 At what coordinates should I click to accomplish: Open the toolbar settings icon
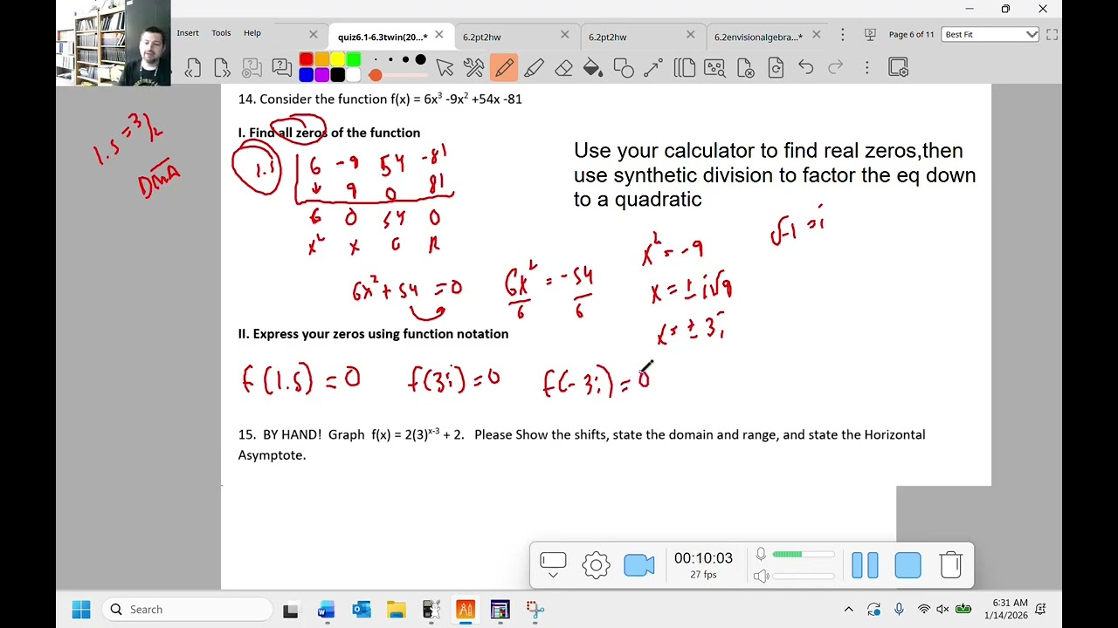[x=898, y=68]
